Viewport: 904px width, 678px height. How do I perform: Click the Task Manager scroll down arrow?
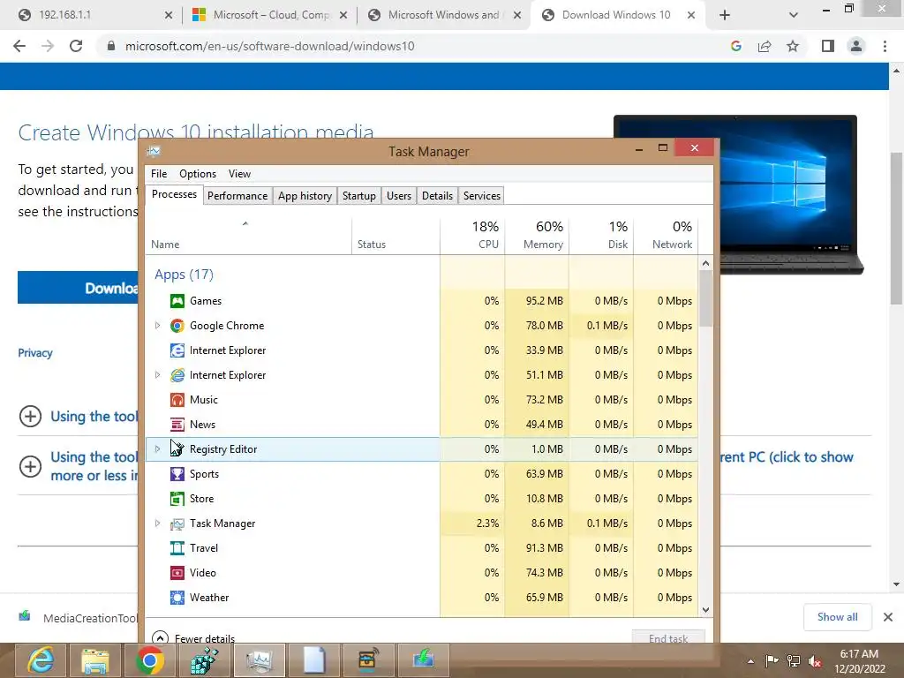pyautogui.click(x=705, y=610)
